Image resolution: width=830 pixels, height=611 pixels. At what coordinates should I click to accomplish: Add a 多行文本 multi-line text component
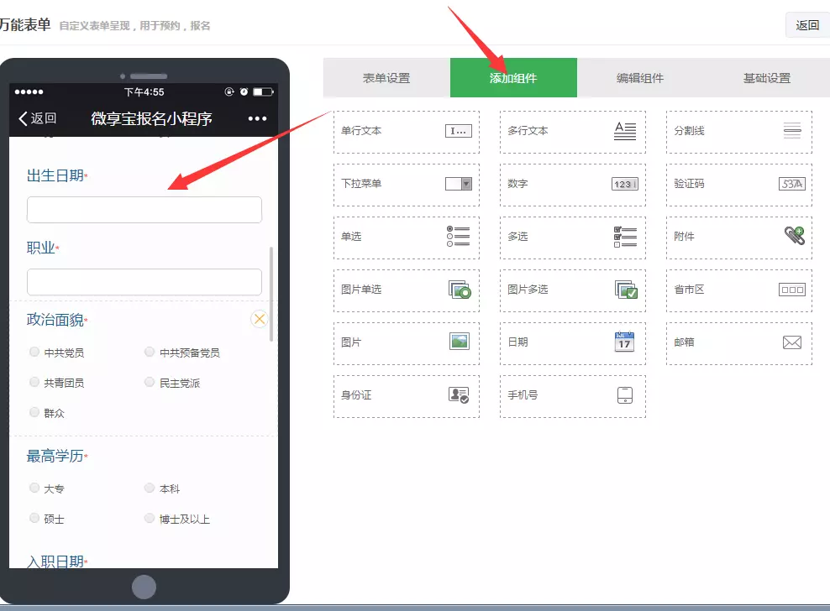point(572,131)
